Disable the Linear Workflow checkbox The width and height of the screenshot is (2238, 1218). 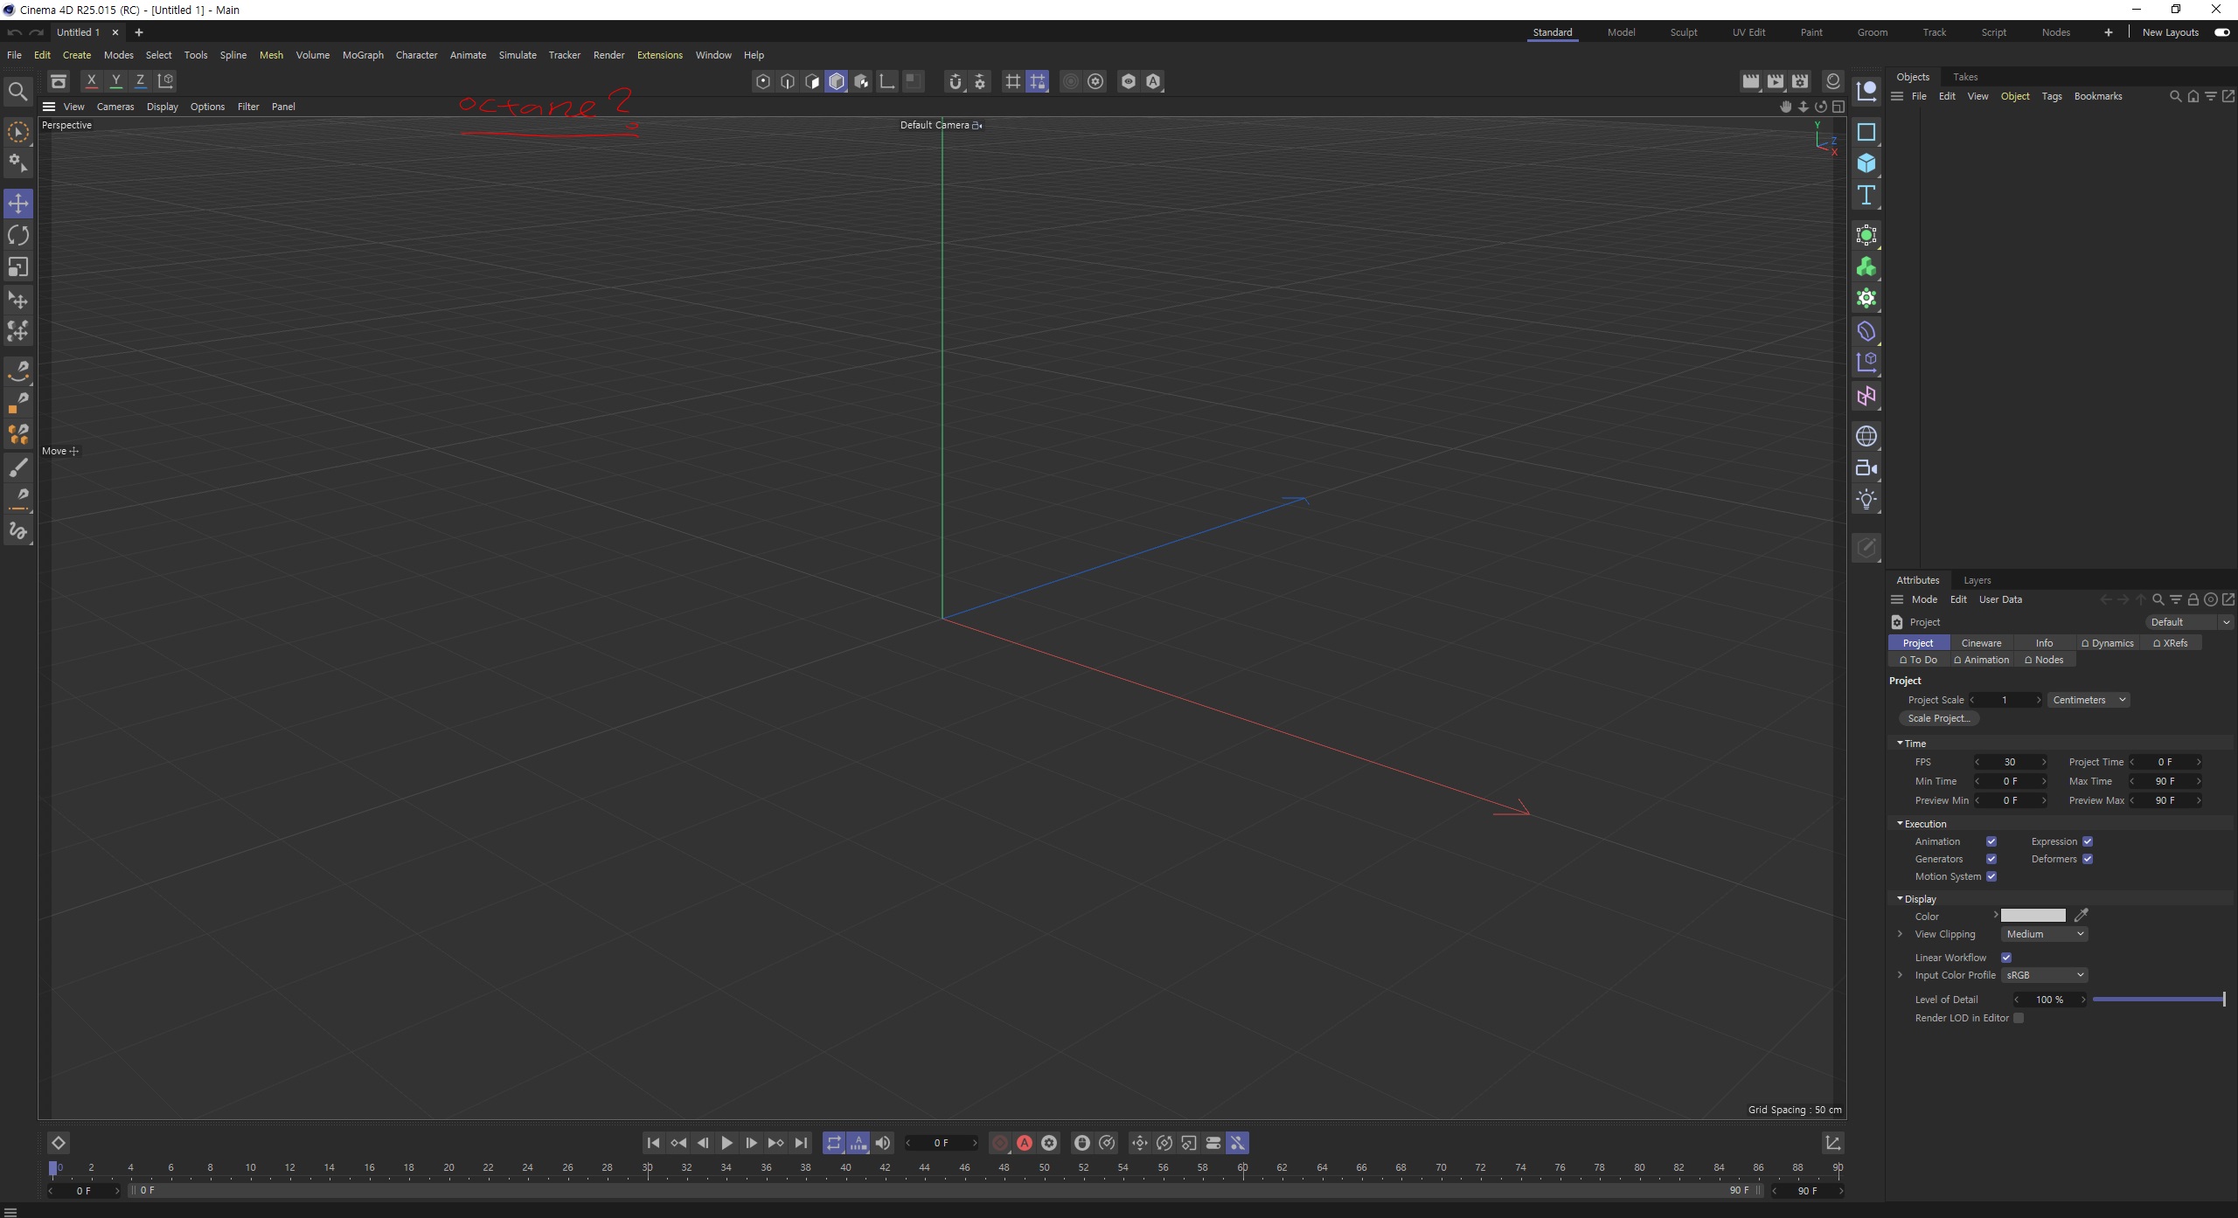[2006, 958]
